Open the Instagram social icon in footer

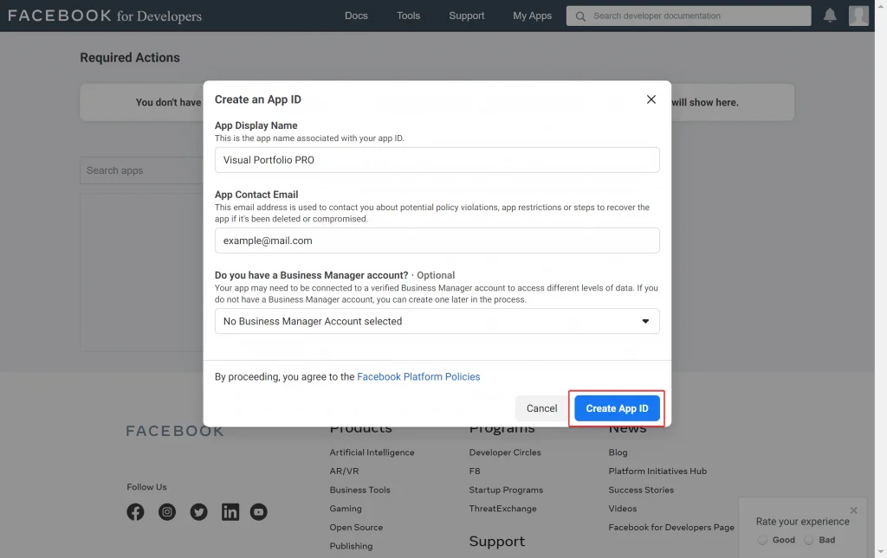click(167, 511)
